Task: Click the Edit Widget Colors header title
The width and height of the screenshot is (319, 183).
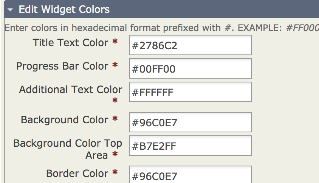Action: [64, 9]
